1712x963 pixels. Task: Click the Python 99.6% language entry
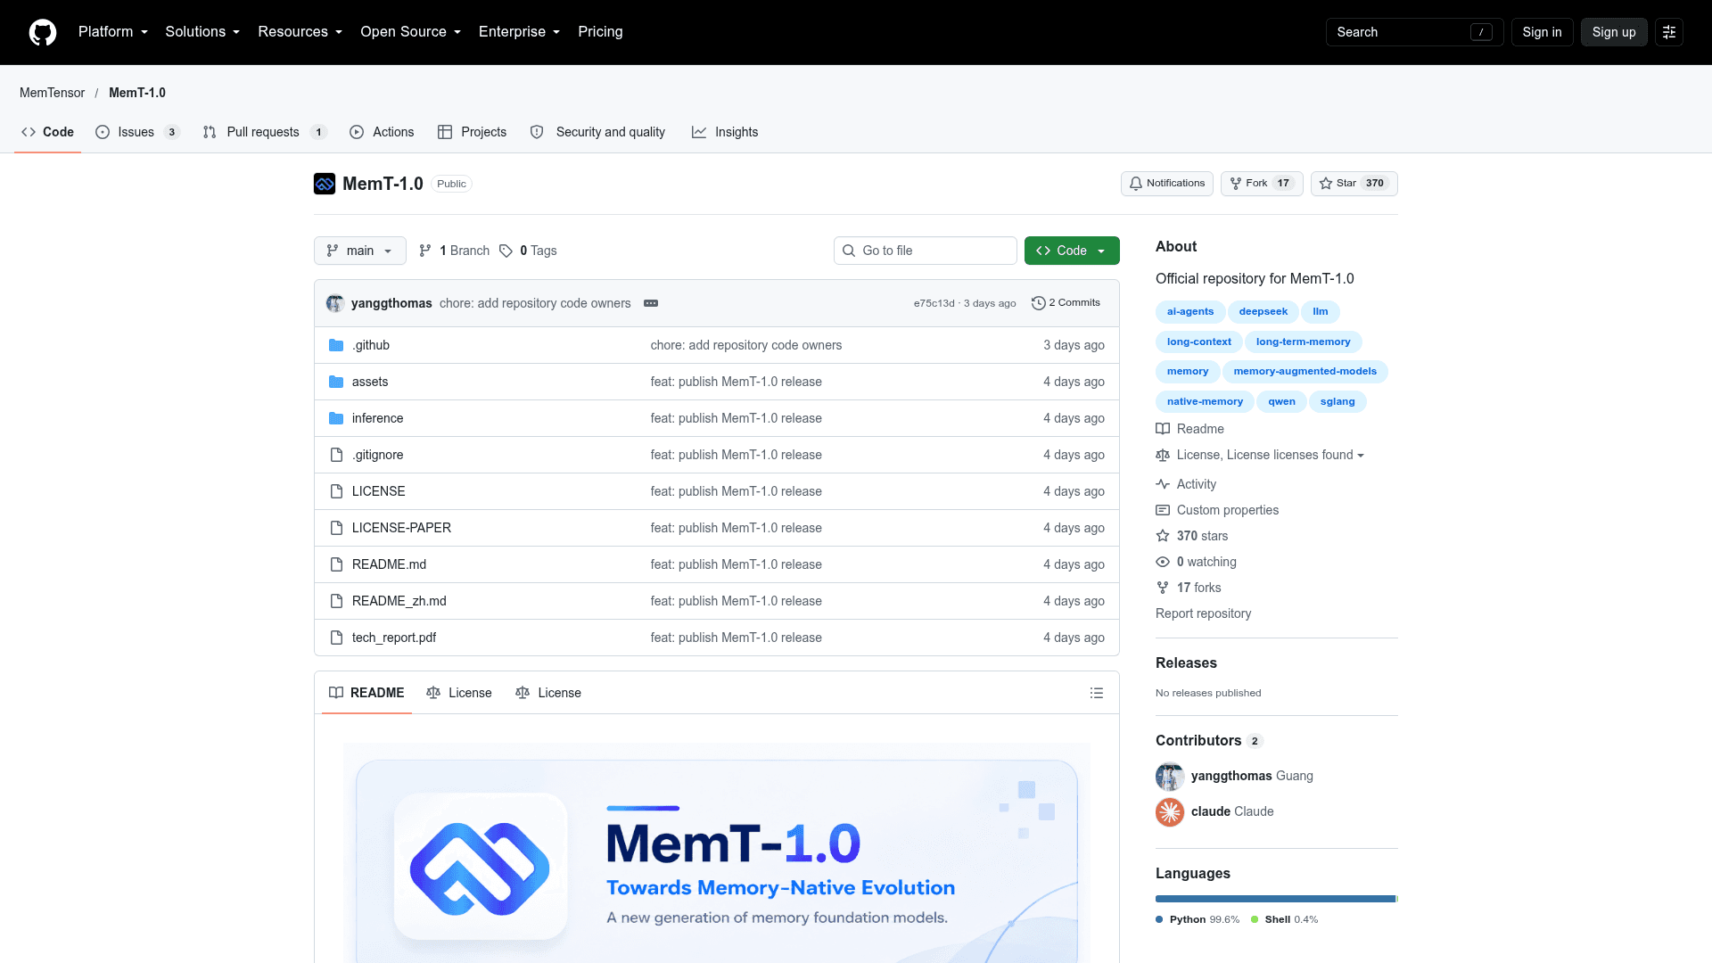coord(1198,919)
